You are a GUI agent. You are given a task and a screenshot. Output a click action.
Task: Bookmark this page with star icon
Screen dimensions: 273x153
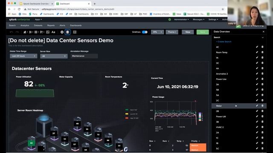(223, 9)
